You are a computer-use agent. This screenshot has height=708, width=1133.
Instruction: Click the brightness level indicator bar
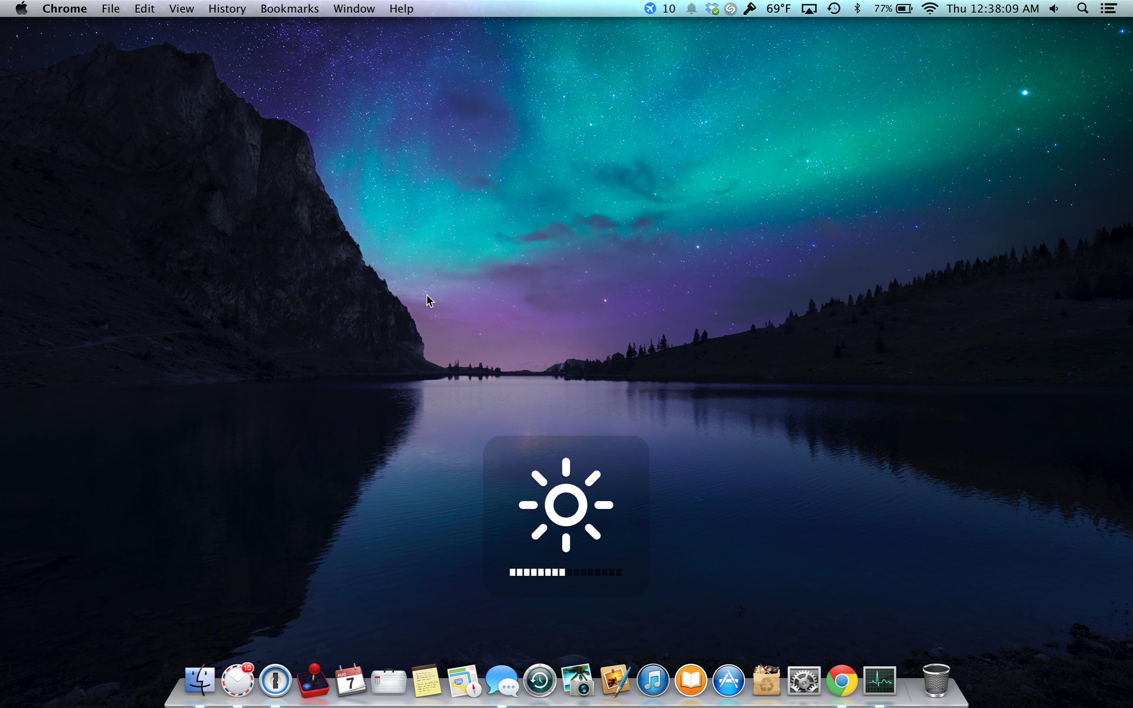(x=566, y=572)
